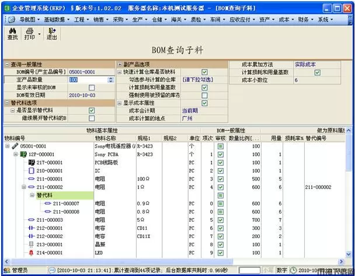Open the 财务 menu

[x=304, y=19]
